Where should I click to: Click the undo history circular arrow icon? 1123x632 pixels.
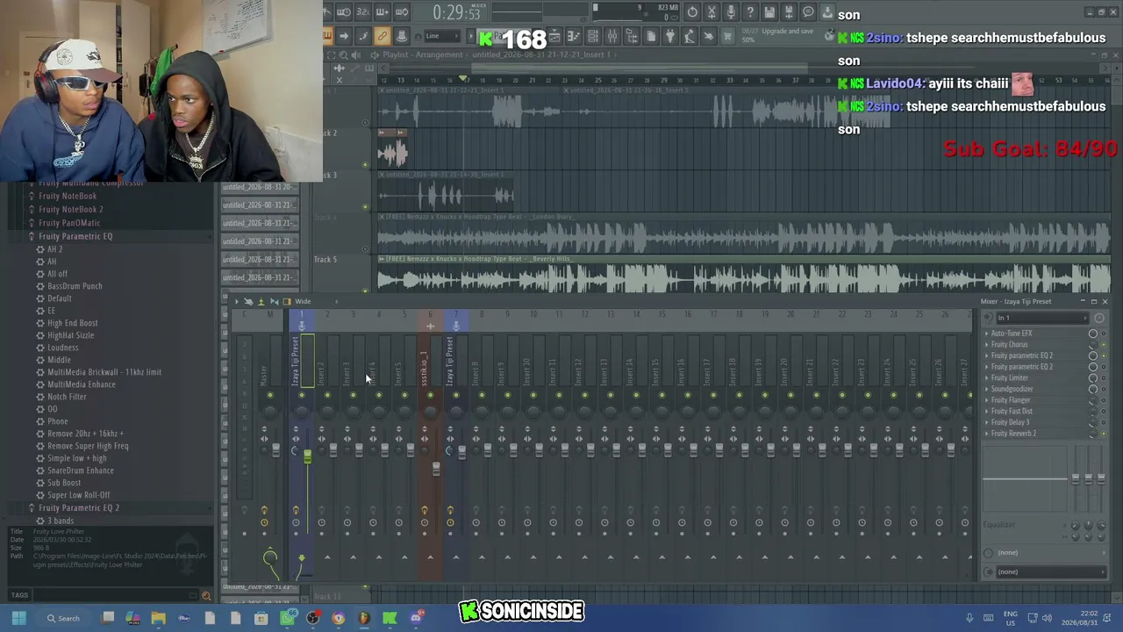(x=692, y=12)
